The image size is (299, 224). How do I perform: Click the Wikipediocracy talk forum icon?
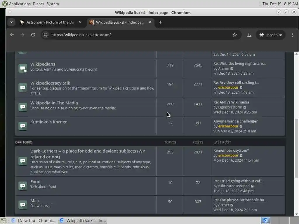tap(23, 87)
